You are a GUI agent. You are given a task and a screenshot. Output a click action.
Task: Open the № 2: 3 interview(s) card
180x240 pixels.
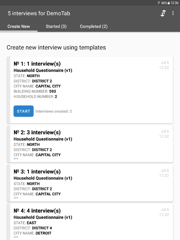click(x=90, y=144)
